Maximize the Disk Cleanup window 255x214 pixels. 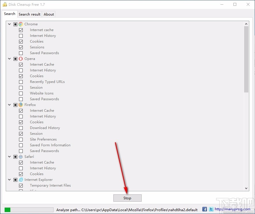(x=235, y=4)
